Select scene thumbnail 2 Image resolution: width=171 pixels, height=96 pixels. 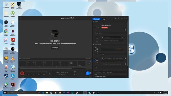tap(31, 64)
